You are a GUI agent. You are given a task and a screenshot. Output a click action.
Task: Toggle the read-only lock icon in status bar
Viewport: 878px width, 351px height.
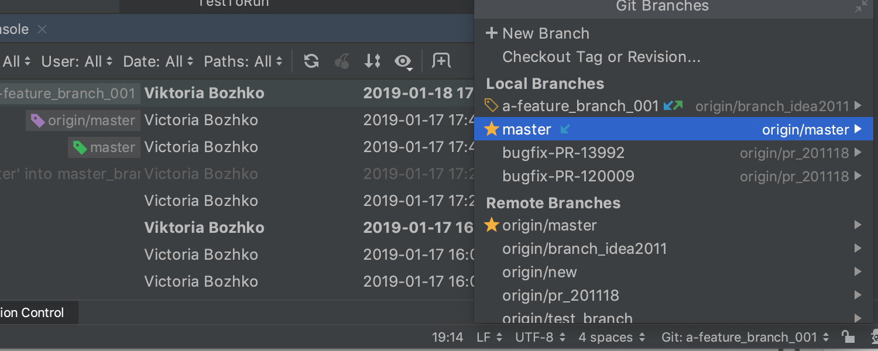click(847, 337)
